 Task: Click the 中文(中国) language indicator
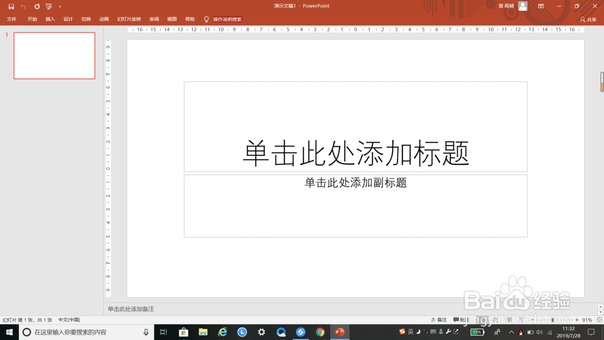click(69, 319)
